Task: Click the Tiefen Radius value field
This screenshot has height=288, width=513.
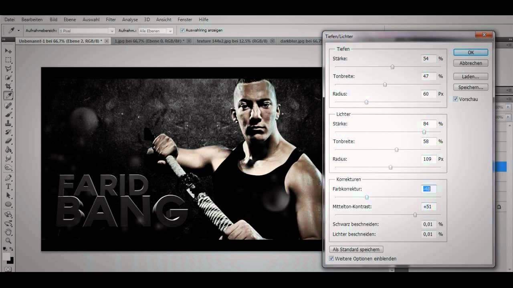Action: coord(429,94)
